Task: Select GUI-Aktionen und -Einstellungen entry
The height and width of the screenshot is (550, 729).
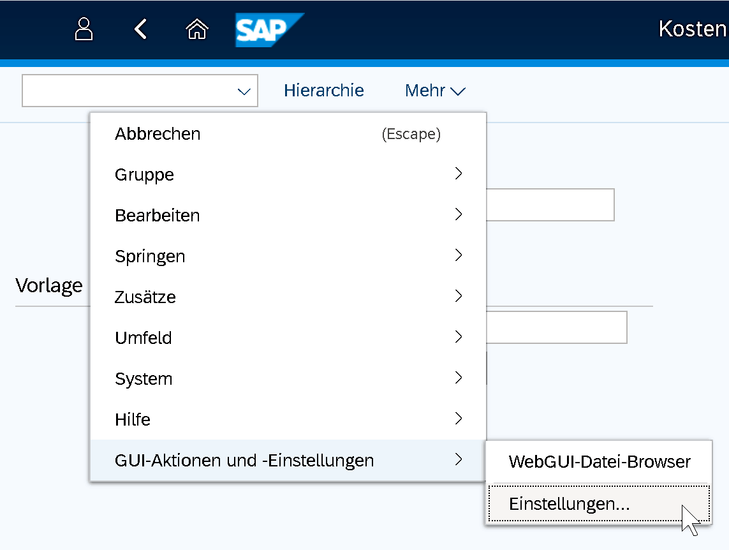Action: point(288,460)
